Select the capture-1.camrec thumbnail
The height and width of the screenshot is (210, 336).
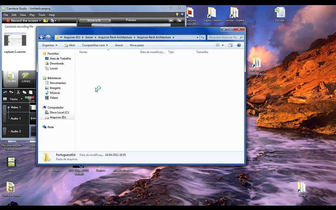(15, 39)
